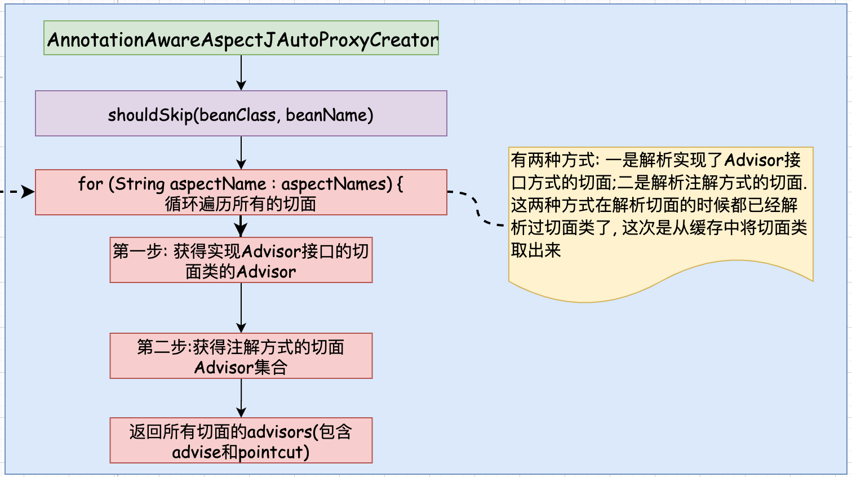Click the arrow from for-loop to 第一步
The width and height of the screenshot is (852, 477).
click(241, 226)
